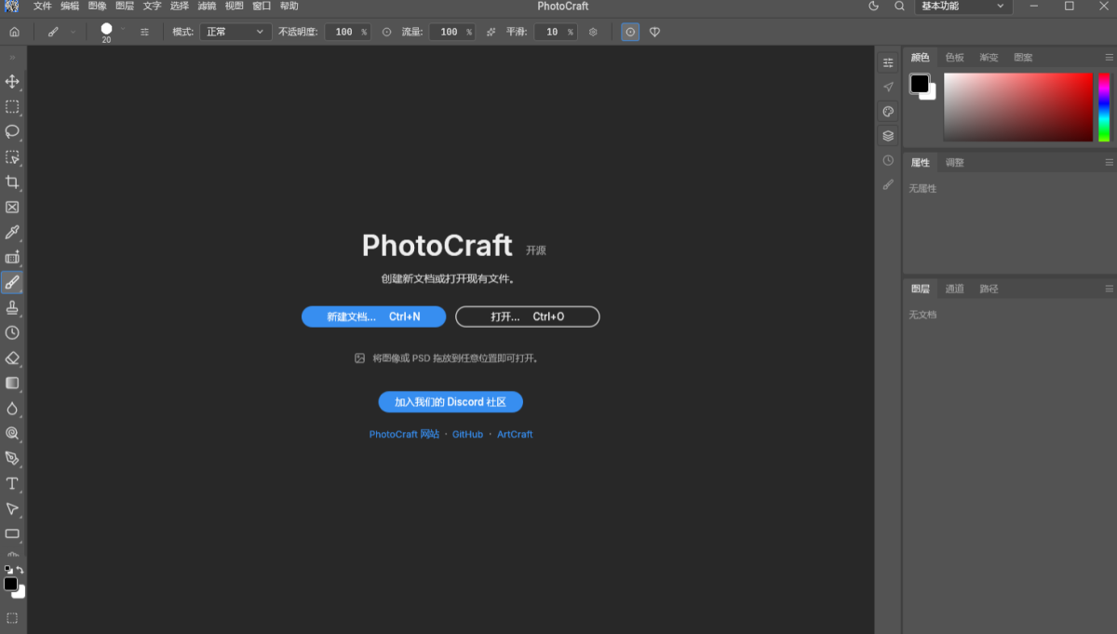Open the 颜色 panel options menu

coord(1109,58)
